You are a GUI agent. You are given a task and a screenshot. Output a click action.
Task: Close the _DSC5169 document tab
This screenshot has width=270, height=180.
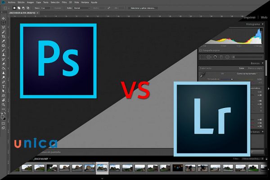tap(37, 13)
